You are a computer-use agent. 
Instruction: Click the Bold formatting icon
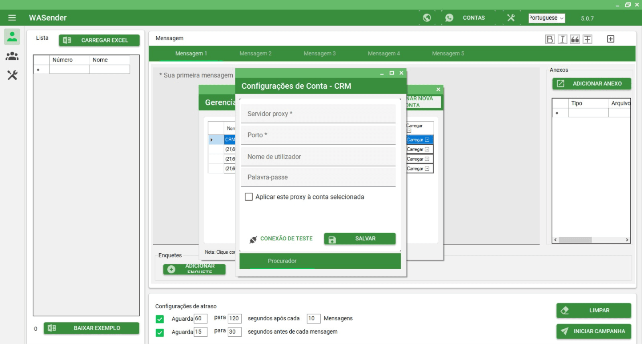click(550, 39)
